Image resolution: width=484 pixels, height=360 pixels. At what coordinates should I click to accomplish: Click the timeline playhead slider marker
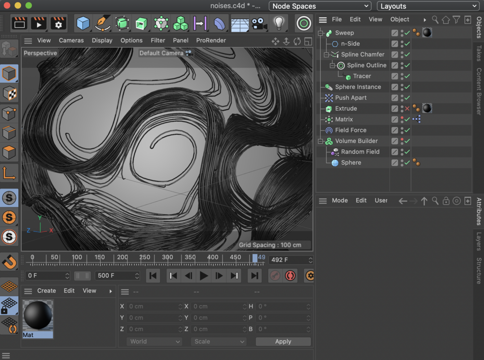[x=255, y=258]
